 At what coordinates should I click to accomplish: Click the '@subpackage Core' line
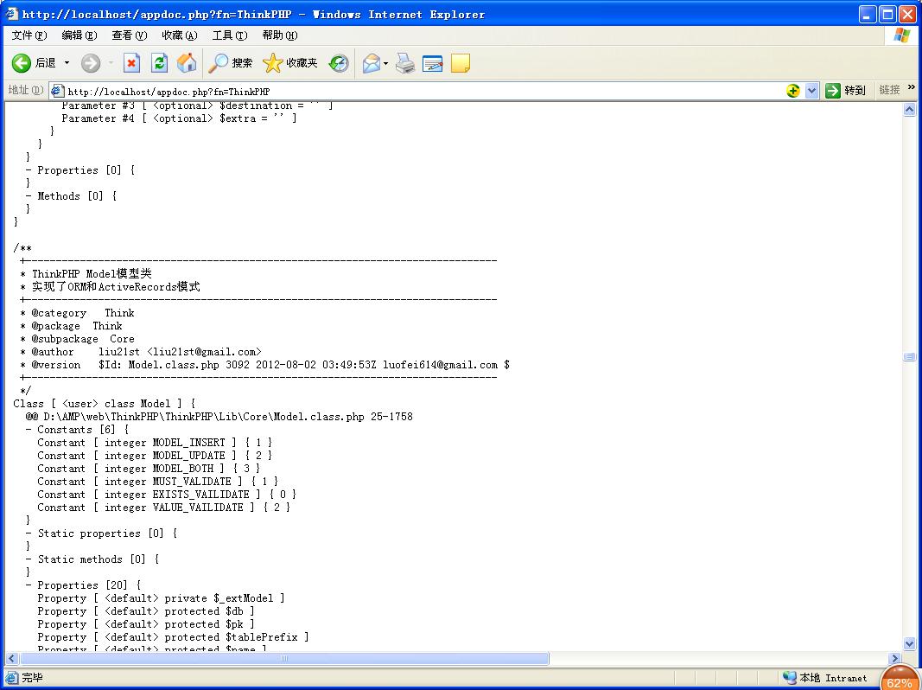(x=83, y=339)
